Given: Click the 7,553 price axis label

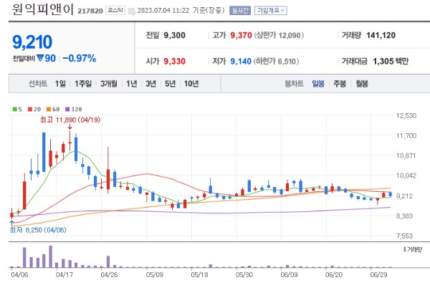Looking at the screenshot, I should (404, 236).
